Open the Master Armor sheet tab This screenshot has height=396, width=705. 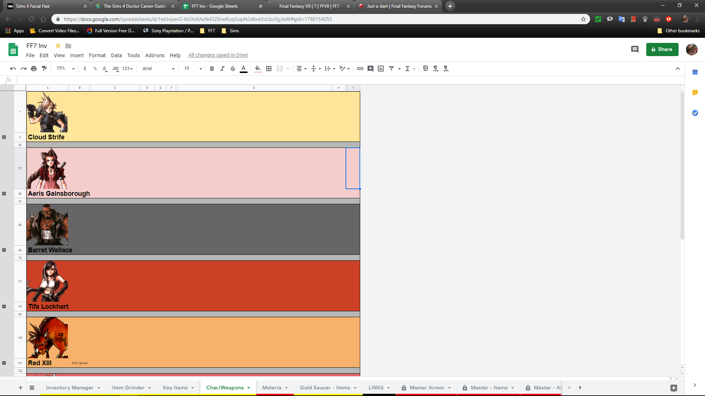(x=426, y=388)
